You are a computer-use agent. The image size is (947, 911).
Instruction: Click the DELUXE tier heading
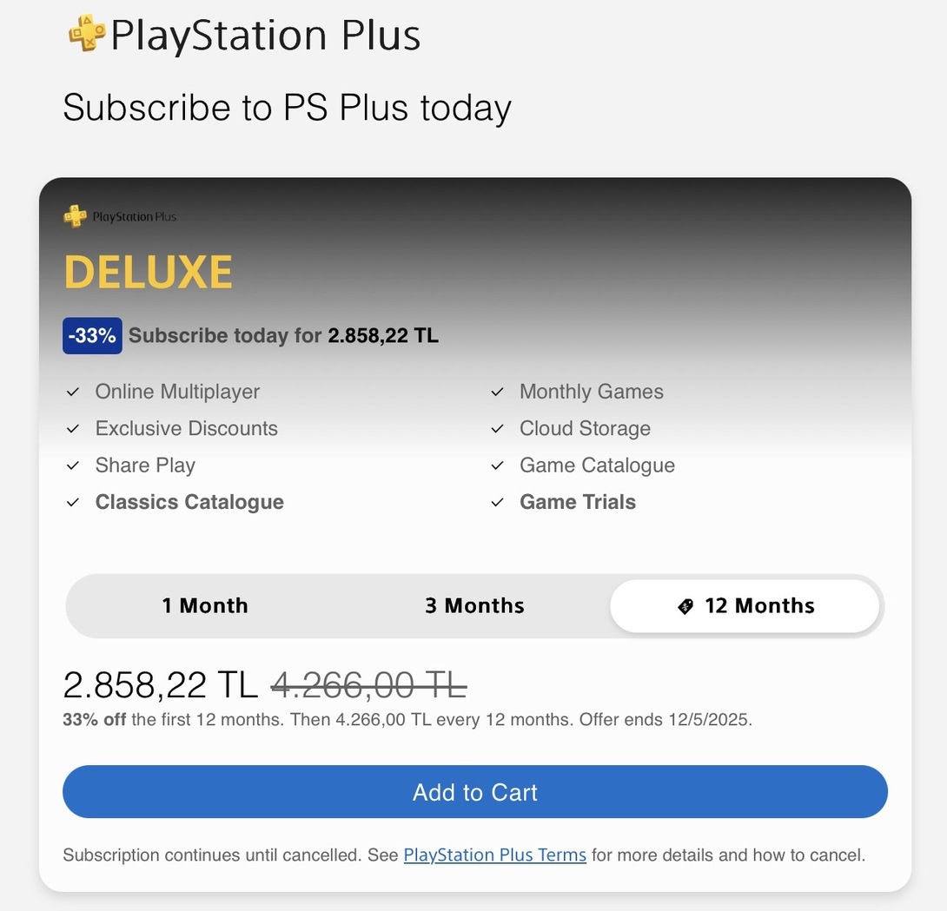[148, 273]
